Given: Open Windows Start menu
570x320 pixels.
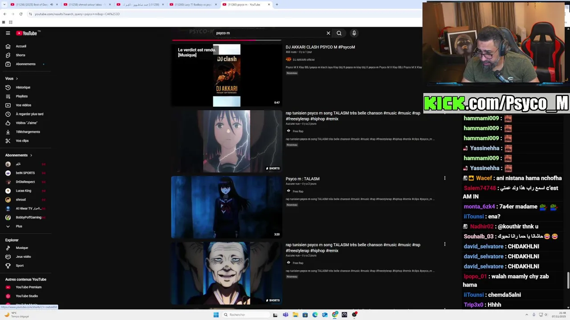Looking at the screenshot, I should (216, 315).
